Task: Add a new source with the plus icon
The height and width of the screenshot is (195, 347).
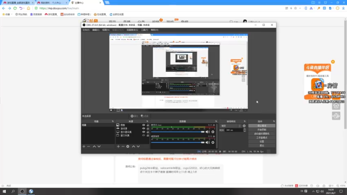Action: (118, 146)
